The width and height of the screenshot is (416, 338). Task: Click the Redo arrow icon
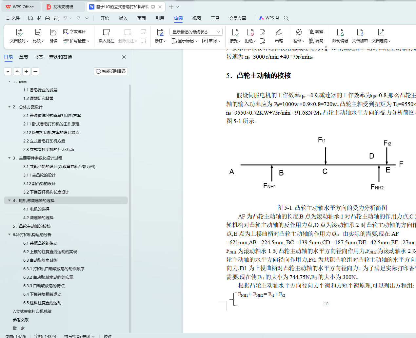[x=78, y=18]
